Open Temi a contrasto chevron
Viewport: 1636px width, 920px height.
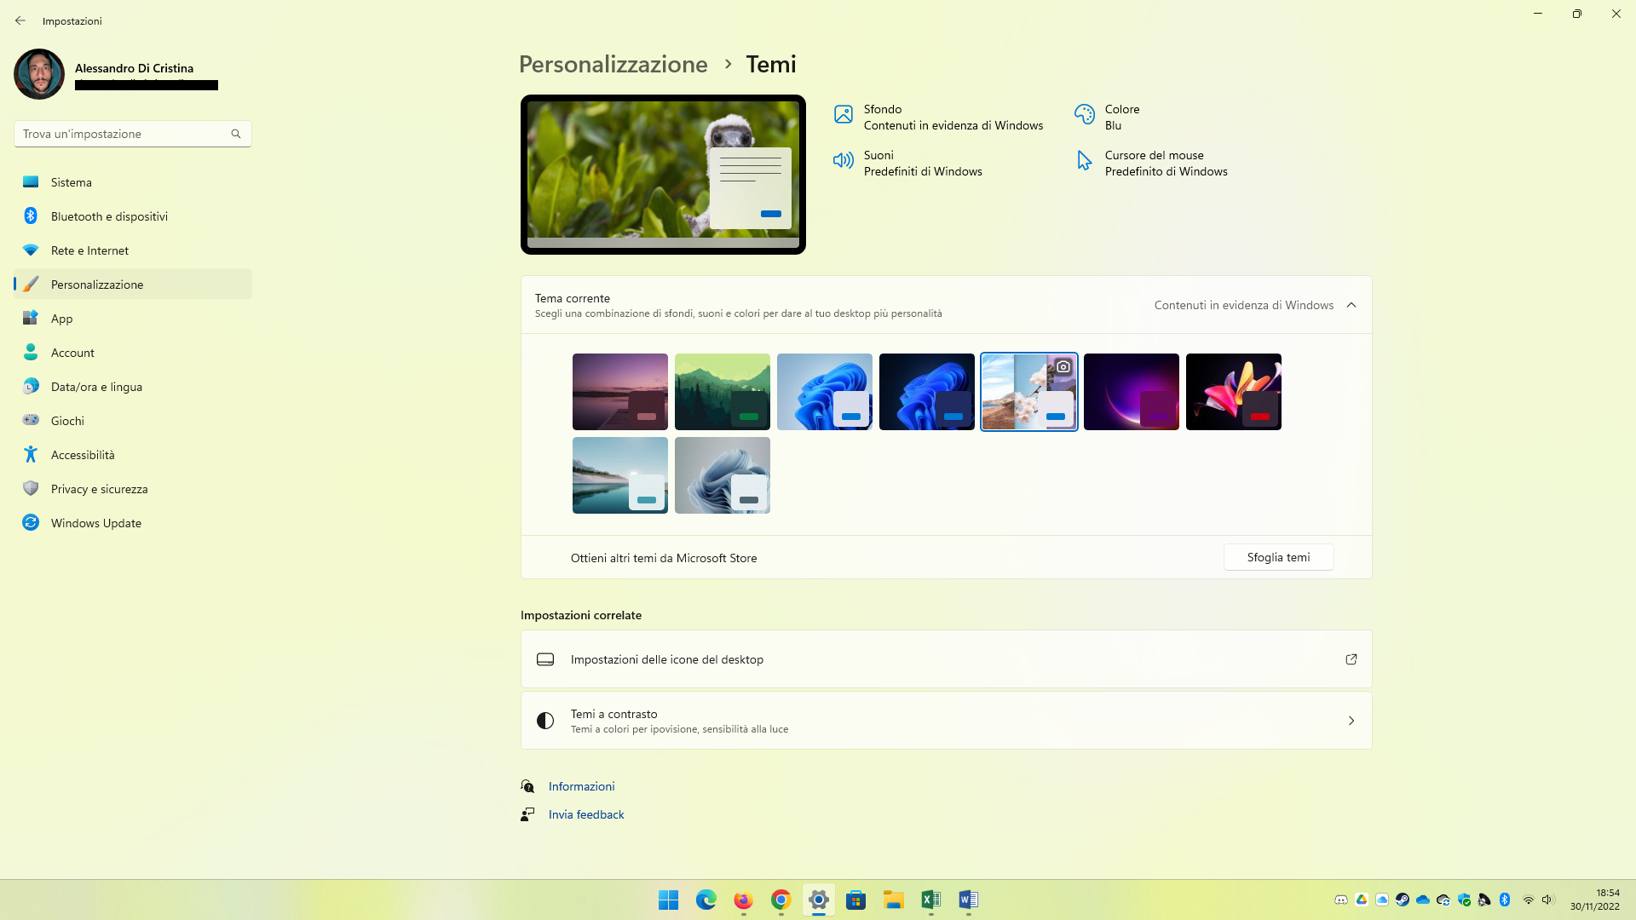[x=1351, y=721]
